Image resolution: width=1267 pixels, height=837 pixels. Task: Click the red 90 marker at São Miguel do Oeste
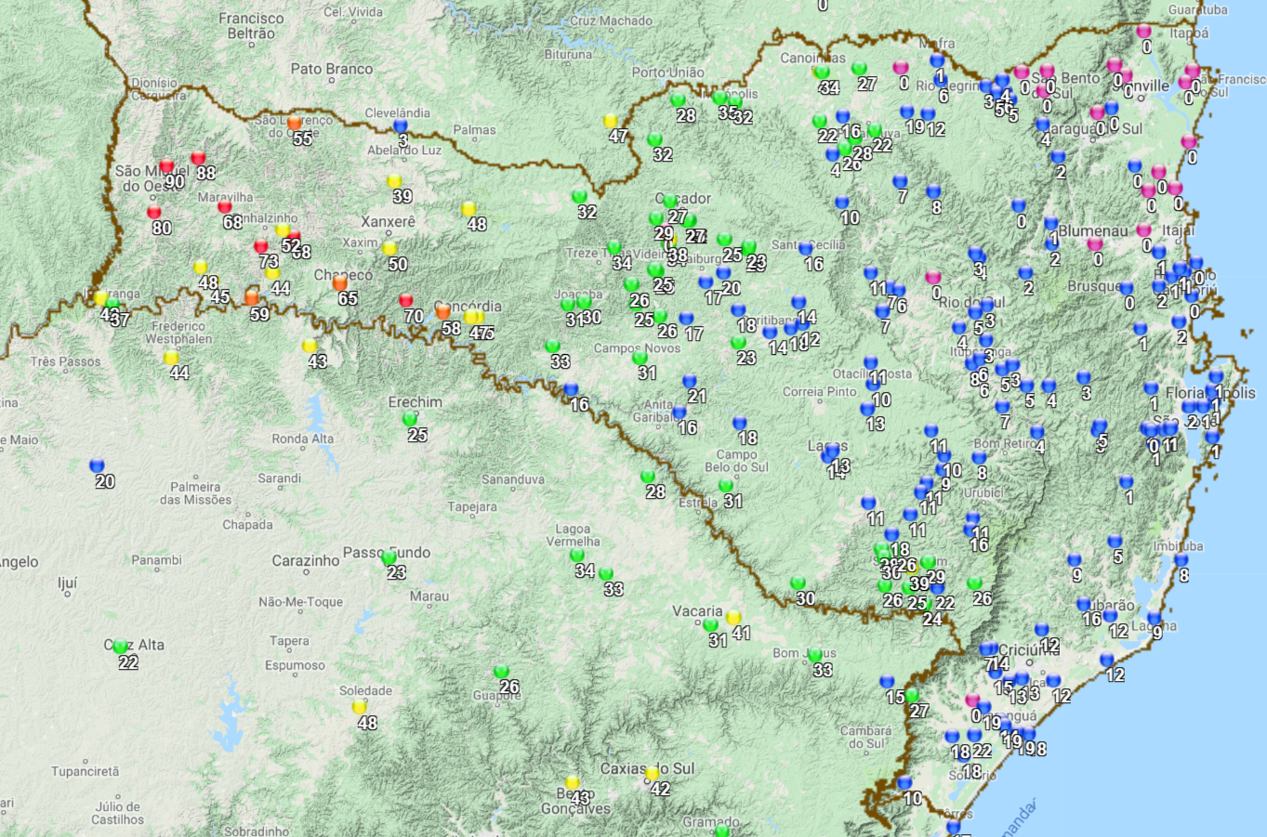166,167
